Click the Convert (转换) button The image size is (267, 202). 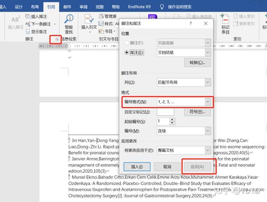[197, 62]
